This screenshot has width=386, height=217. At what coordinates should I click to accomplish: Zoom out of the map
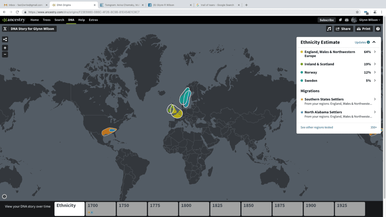tap(5, 54)
